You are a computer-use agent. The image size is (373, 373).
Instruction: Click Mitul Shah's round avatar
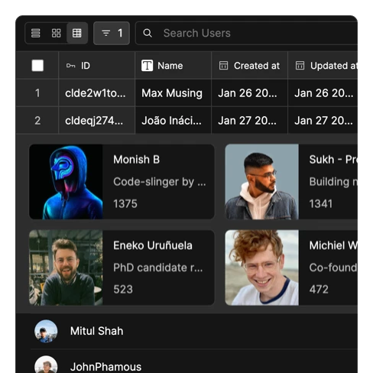[x=46, y=331]
